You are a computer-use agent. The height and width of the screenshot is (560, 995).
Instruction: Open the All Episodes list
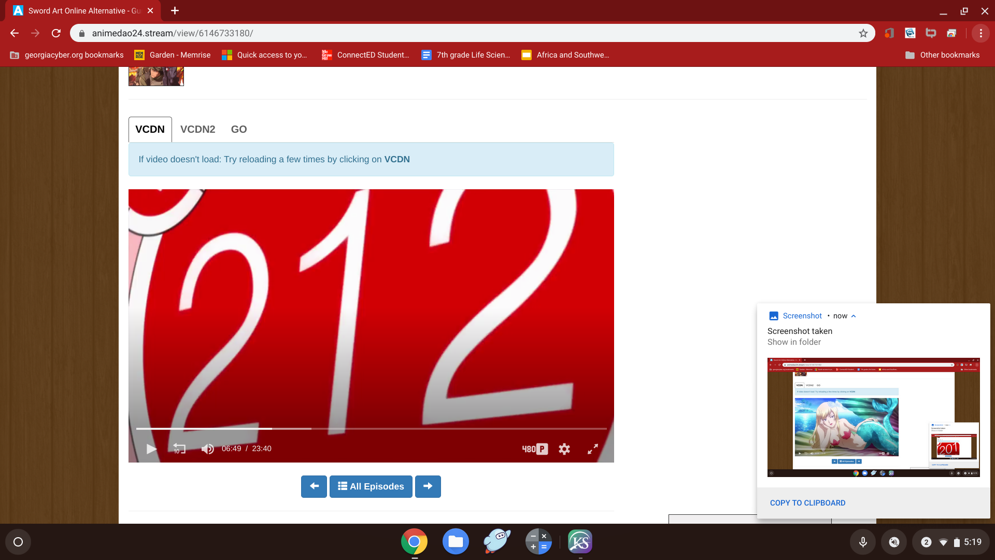coord(371,486)
